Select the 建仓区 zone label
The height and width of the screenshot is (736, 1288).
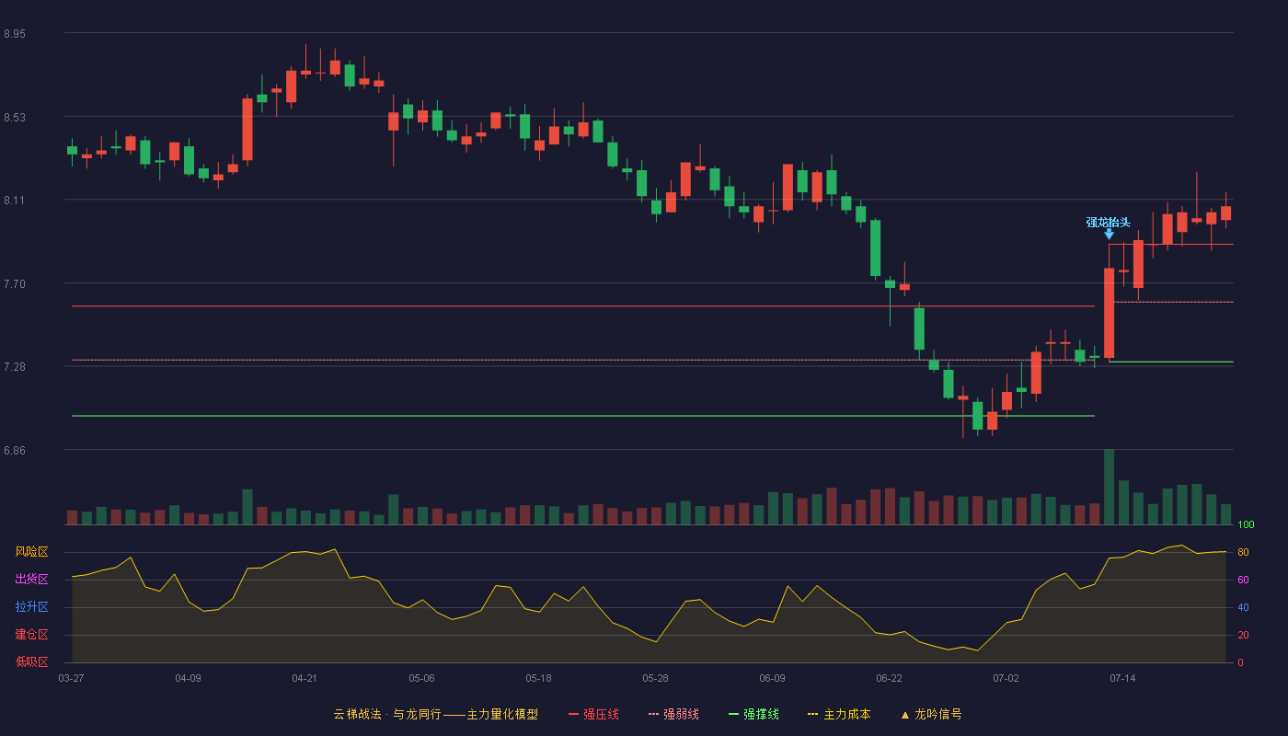click(x=31, y=635)
